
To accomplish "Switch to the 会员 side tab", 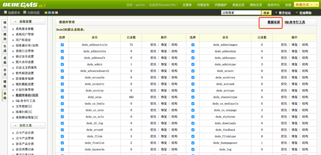I will point(5,72).
